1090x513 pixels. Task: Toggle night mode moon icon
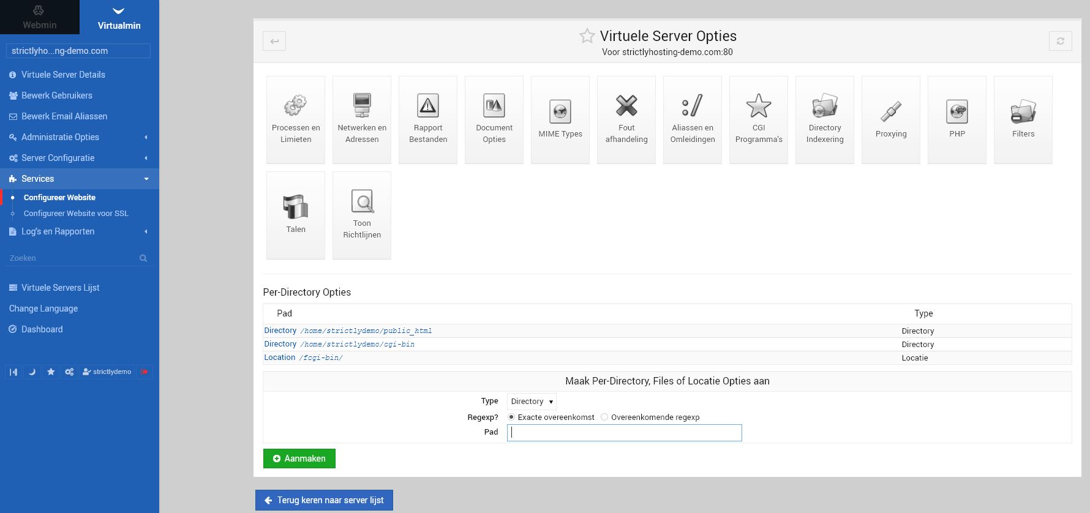(32, 372)
